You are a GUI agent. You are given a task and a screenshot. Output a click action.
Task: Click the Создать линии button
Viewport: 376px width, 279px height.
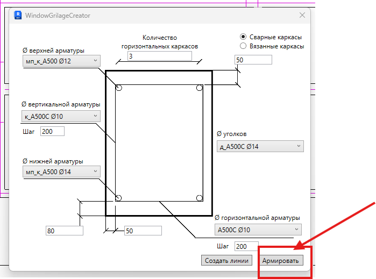(226, 261)
